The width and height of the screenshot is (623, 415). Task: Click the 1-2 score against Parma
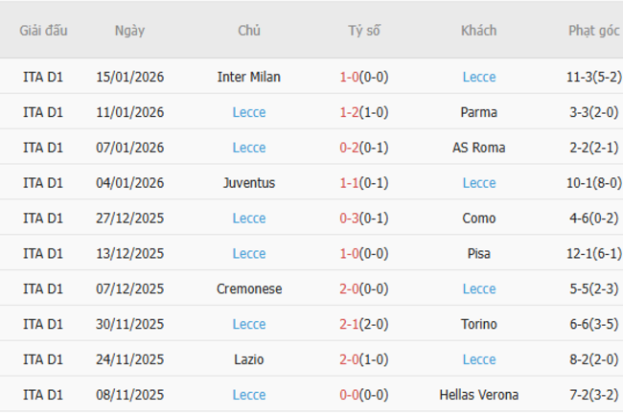click(350, 112)
